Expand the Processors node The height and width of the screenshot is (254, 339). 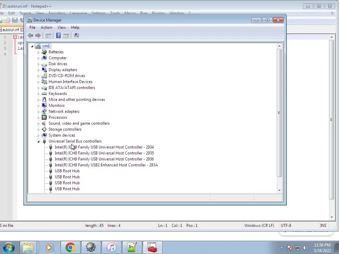[38, 118]
